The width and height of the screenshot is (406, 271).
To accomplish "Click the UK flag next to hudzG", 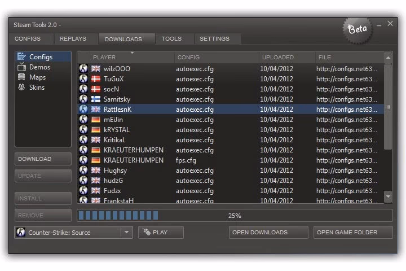I will coord(96,180).
